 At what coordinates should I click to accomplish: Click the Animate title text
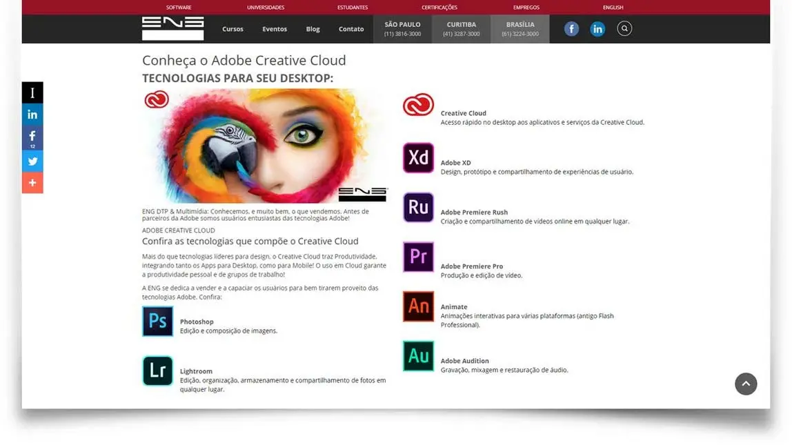click(x=454, y=307)
